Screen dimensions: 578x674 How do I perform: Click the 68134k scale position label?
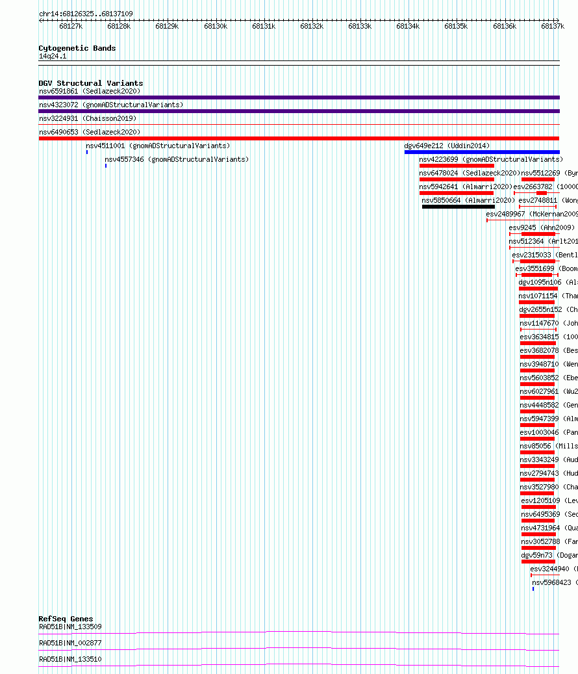click(x=408, y=26)
